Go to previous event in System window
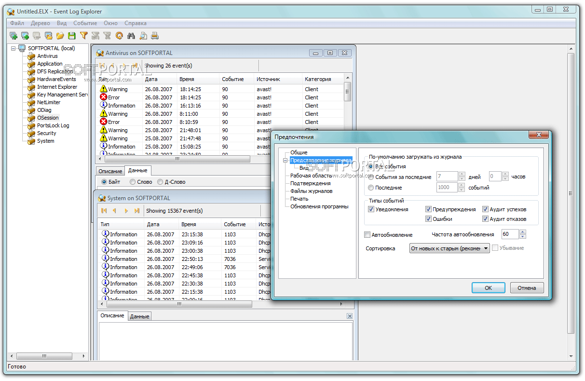585x381 pixels. [x=115, y=211]
